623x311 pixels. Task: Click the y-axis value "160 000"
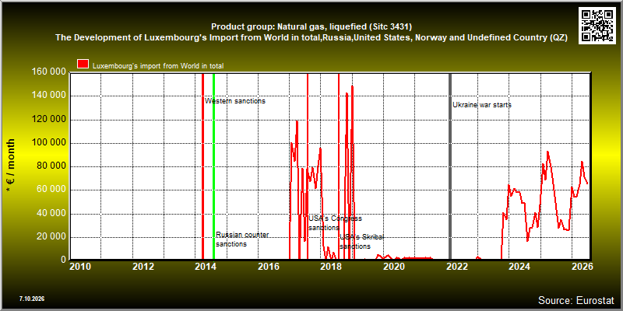(x=48, y=72)
